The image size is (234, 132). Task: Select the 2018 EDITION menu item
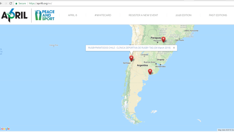(183, 15)
